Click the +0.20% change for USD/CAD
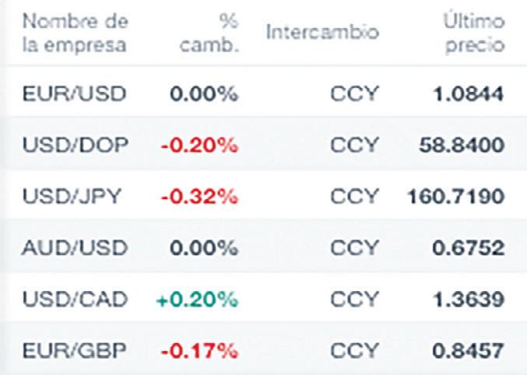This screenshot has width=527, height=375. pyautogui.click(x=195, y=300)
